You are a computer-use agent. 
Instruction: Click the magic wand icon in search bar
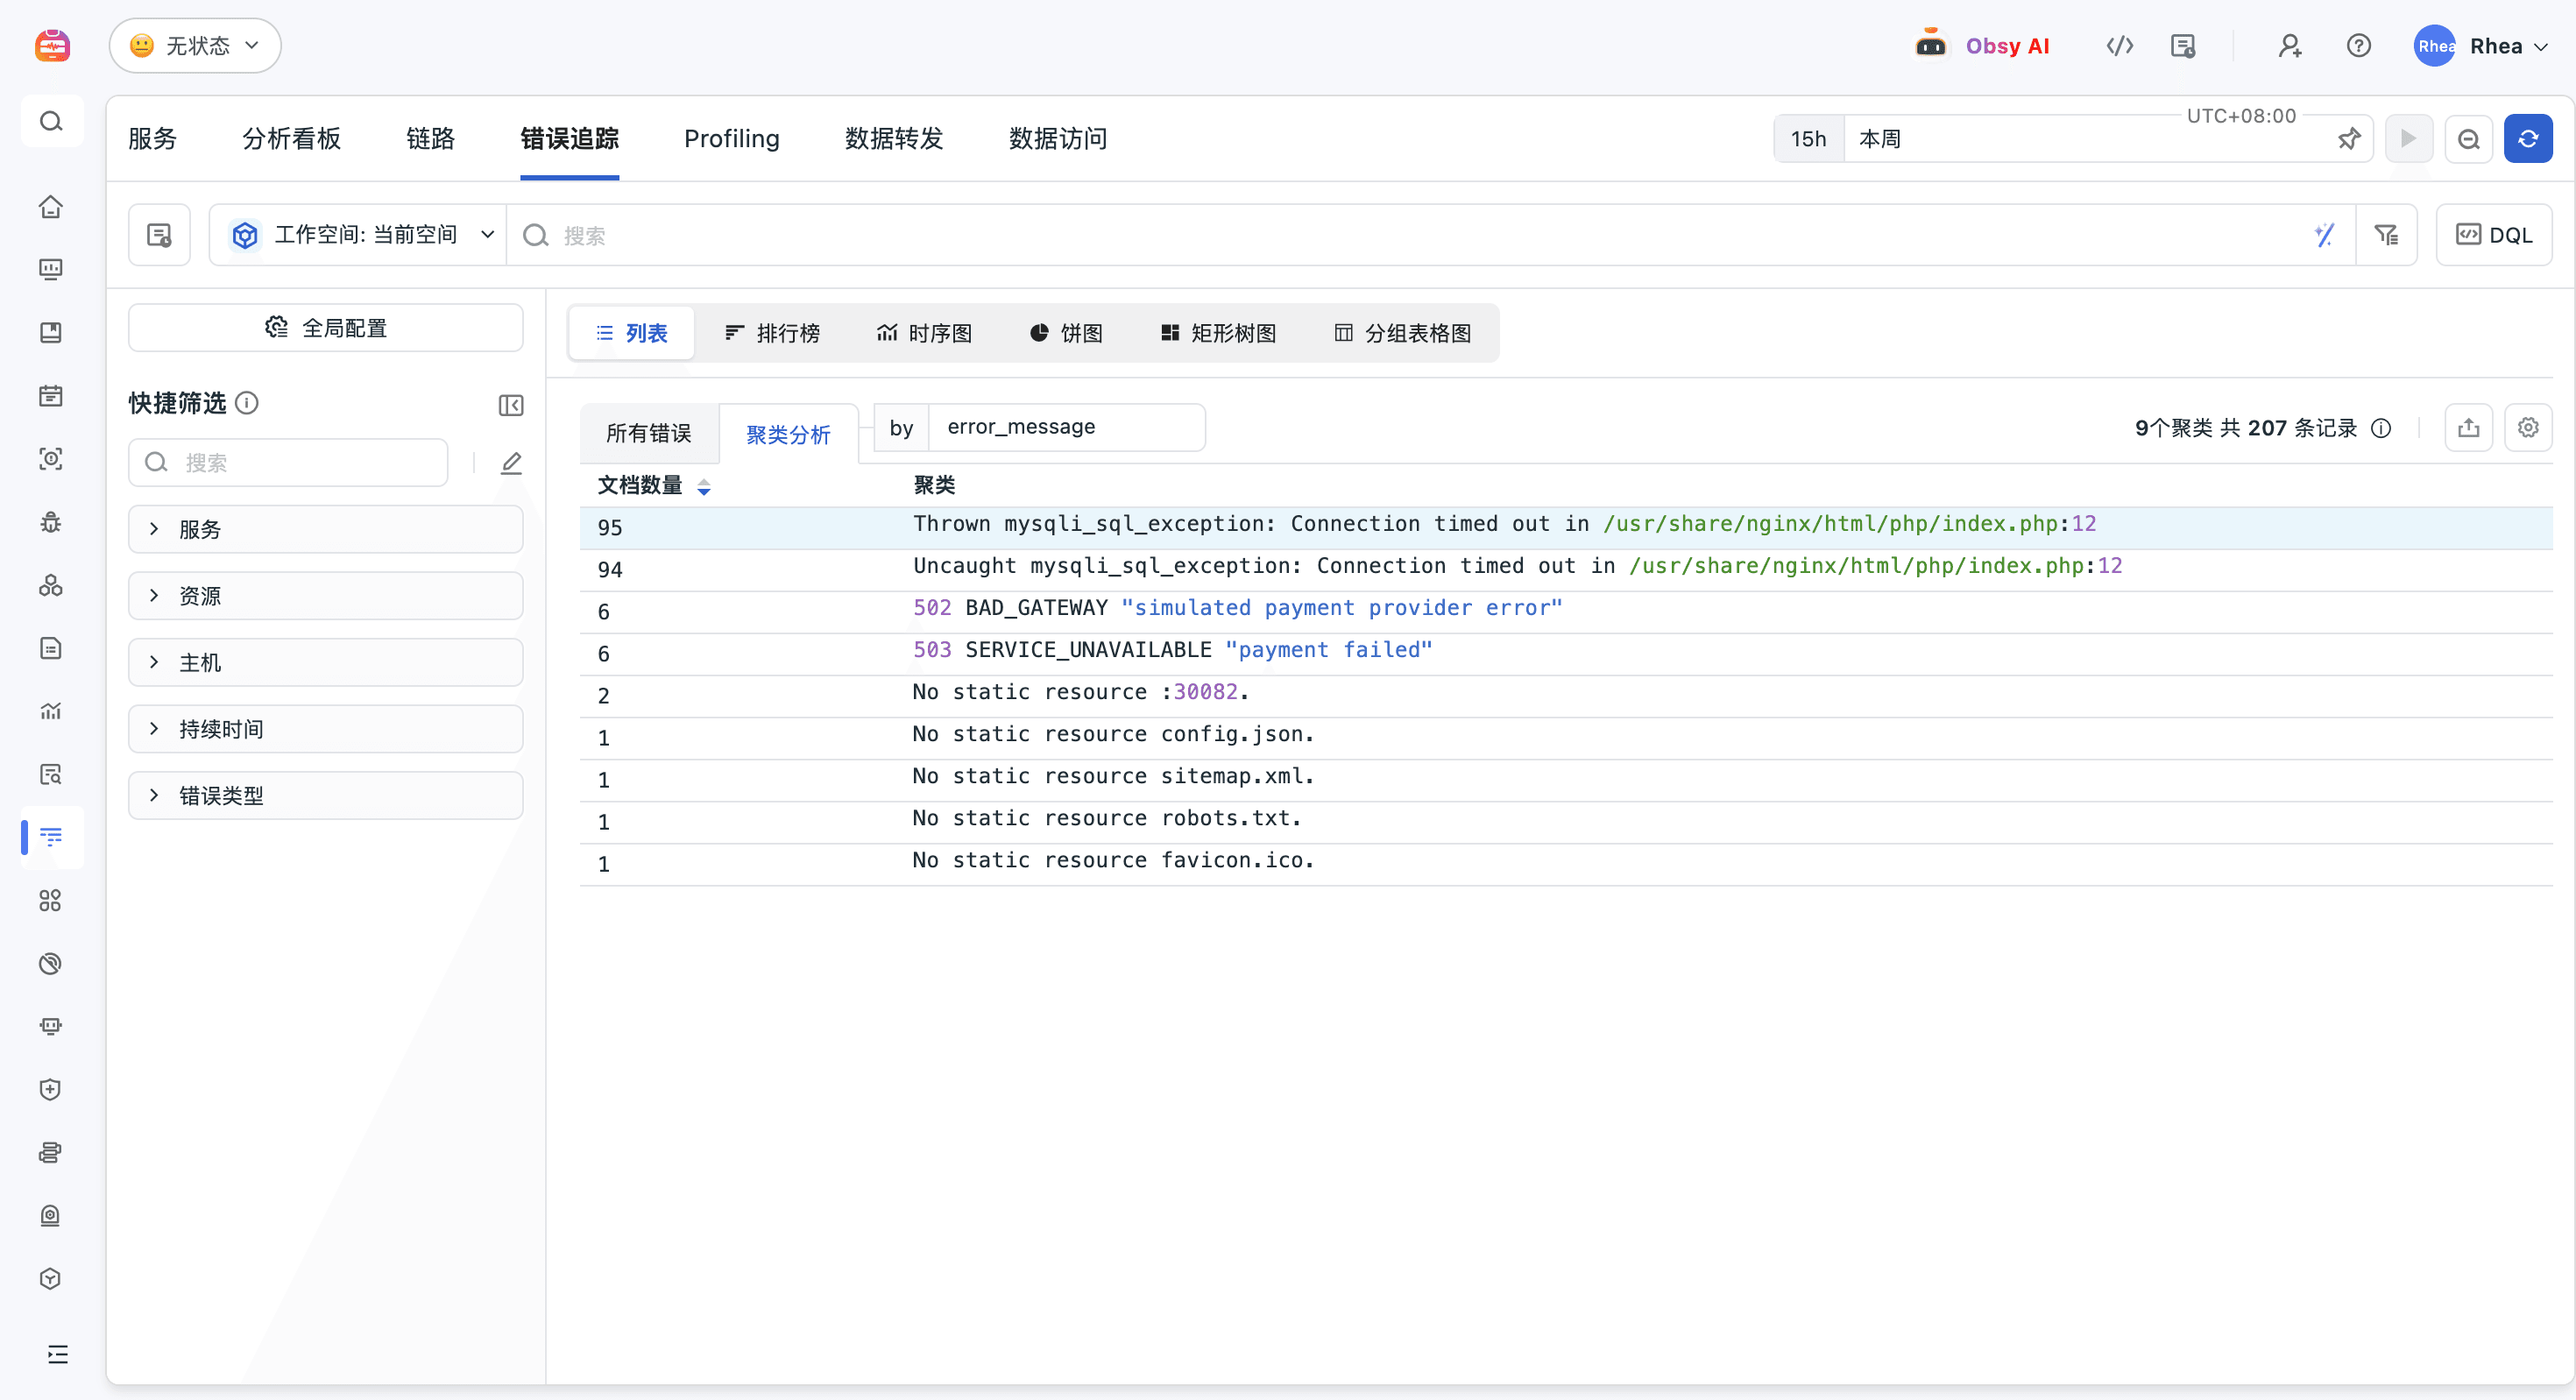tap(2324, 235)
